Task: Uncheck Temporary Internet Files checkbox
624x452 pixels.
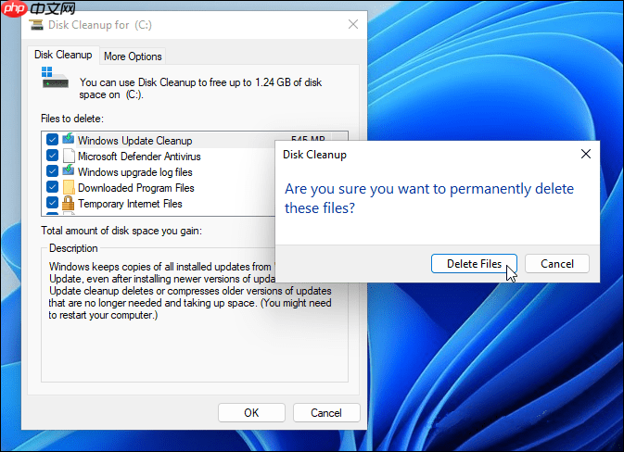Action: (52, 203)
